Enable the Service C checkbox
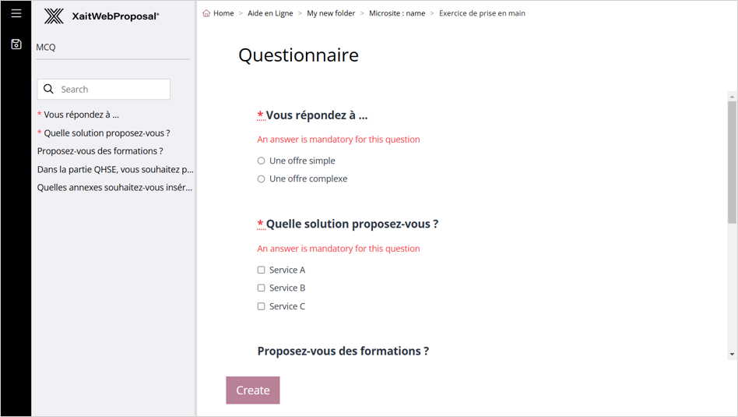Image resolution: width=738 pixels, height=417 pixels. [262, 306]
